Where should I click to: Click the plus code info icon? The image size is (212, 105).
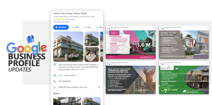click(x=99, y=87)
